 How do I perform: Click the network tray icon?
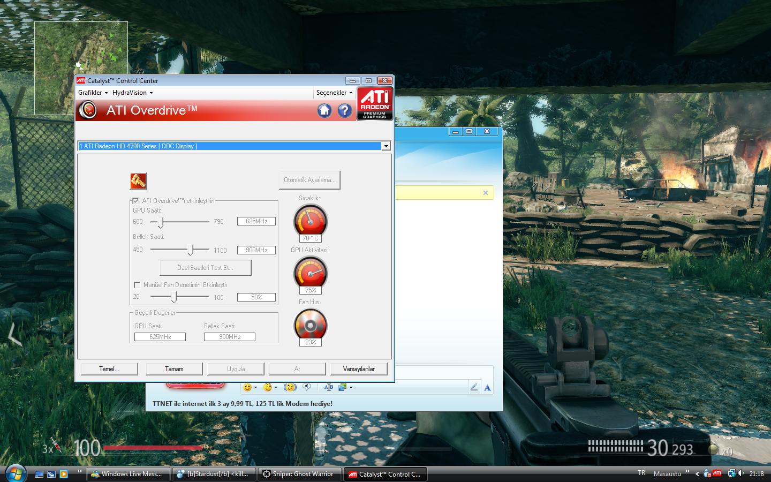click(731, 473)
